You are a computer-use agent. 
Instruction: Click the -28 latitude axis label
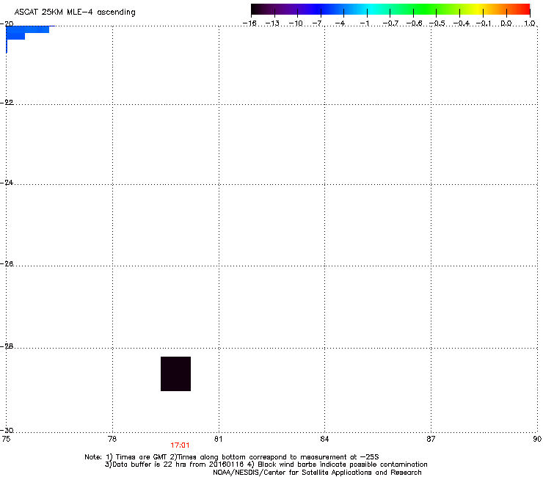click(x=7, y=346)
